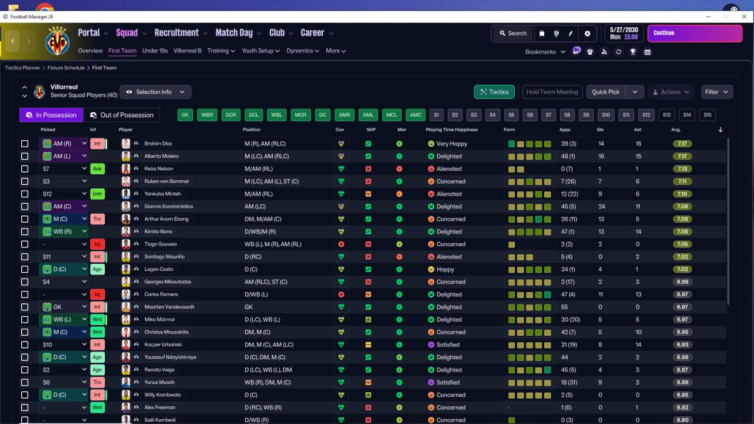Open the Portal menu

click(x=89, y=33)
